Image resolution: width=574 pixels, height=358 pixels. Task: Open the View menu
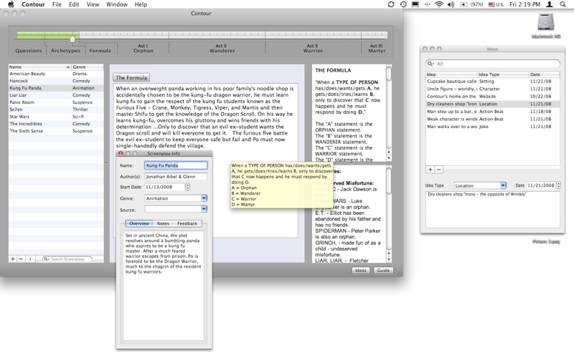point(93,4)
